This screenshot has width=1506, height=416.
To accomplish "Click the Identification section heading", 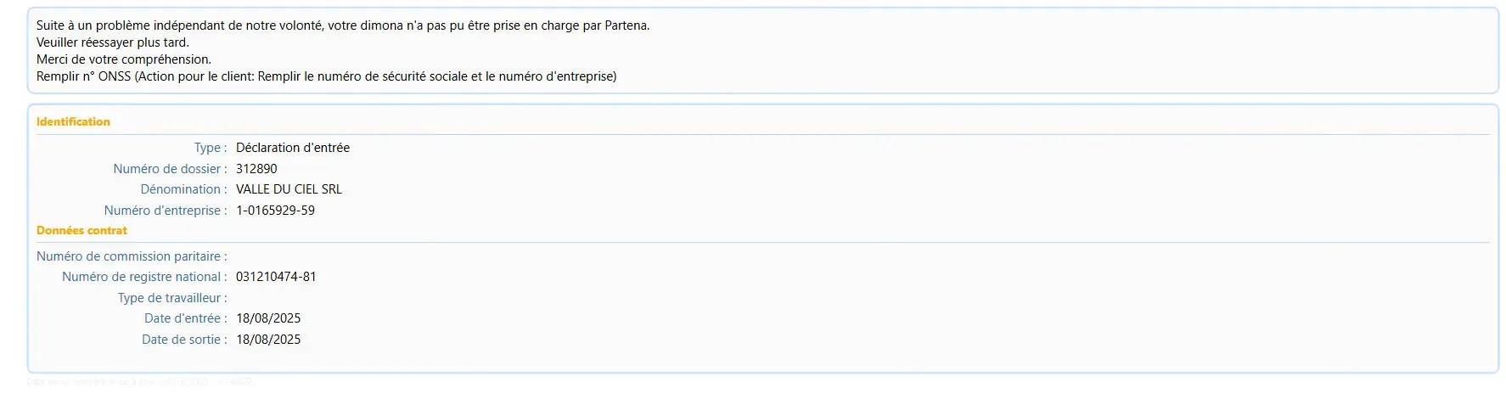I will (x=73, y=121).
